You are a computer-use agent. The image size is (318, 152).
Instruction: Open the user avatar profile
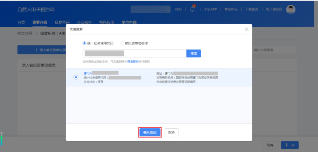coord(291,10)
